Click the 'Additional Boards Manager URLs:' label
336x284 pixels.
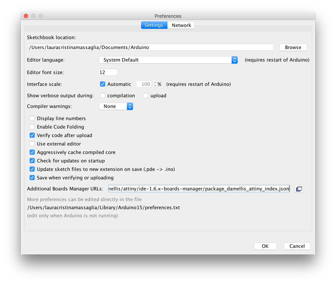pos(65,189)
